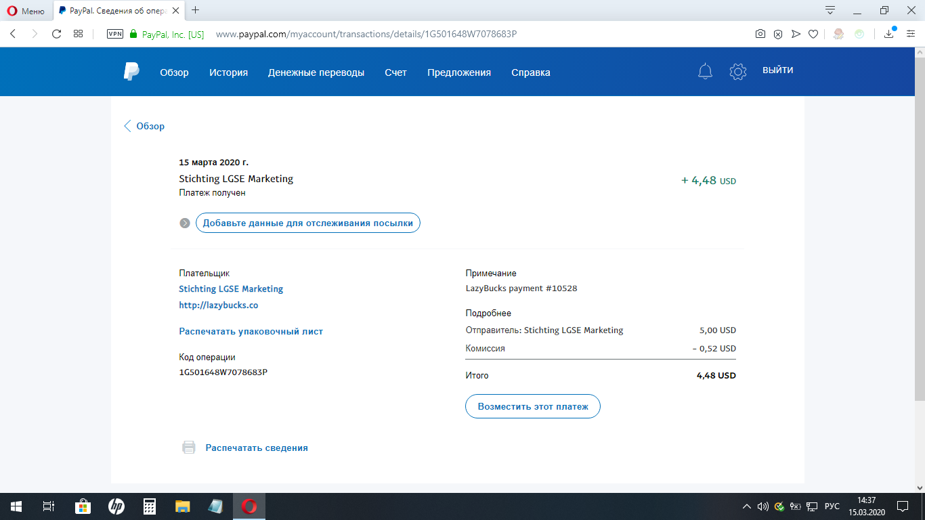925x520 pixels.
Task: Click the Opera Flow send arrow icon
Action: (x=796, y=34)
